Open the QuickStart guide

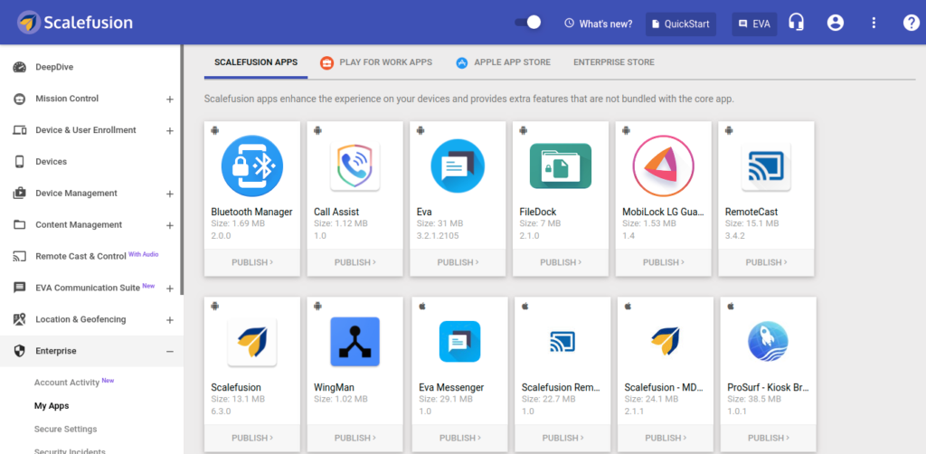681,24
